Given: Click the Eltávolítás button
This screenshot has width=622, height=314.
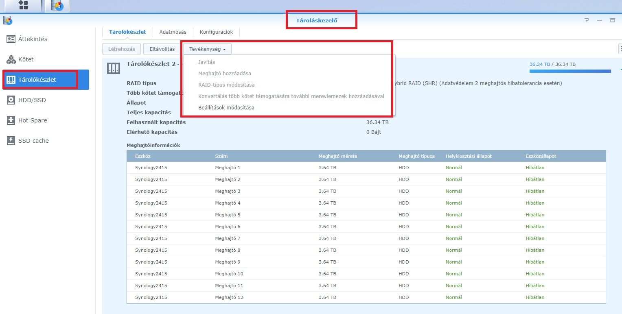Looking at the screenshot, I should 162,49.
